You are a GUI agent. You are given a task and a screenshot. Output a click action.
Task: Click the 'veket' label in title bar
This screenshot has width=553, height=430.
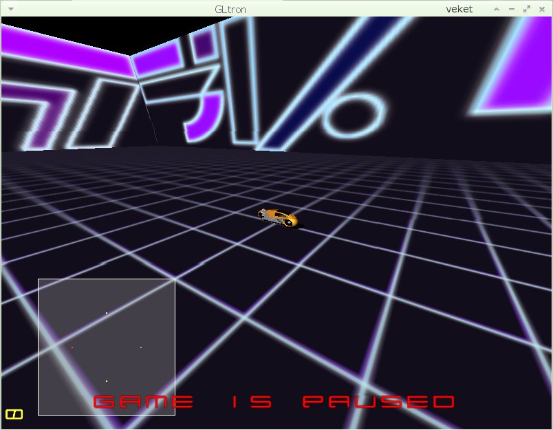pyautogui.click(x=459, y=9)
